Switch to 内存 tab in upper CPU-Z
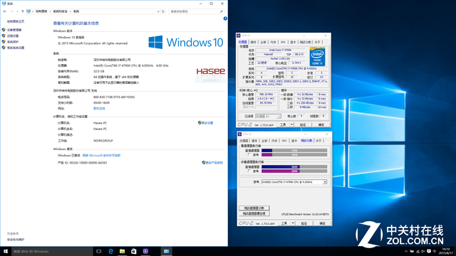This screenshot has height=256, width=456. click(x=273, y=43)
